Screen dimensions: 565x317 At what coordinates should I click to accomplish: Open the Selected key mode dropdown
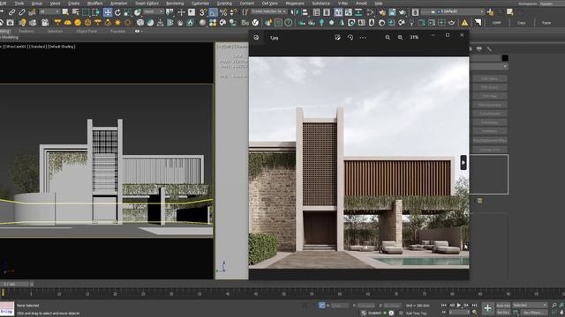point(530,306)
